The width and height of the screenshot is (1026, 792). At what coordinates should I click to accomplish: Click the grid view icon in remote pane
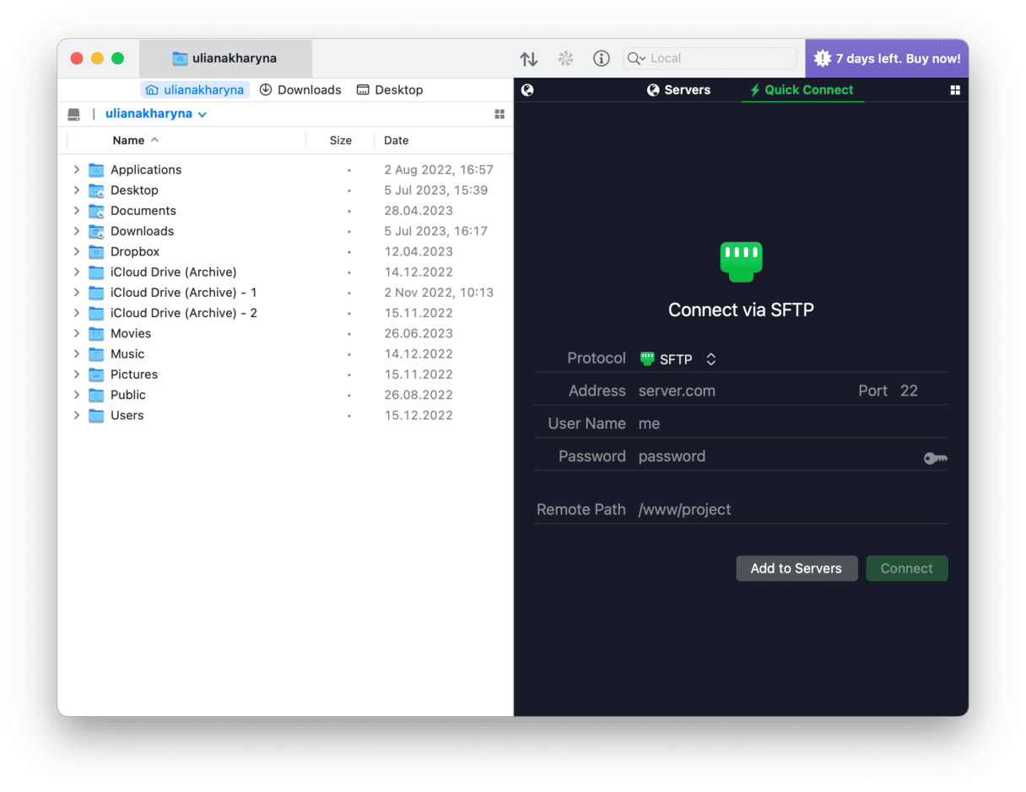955,90
